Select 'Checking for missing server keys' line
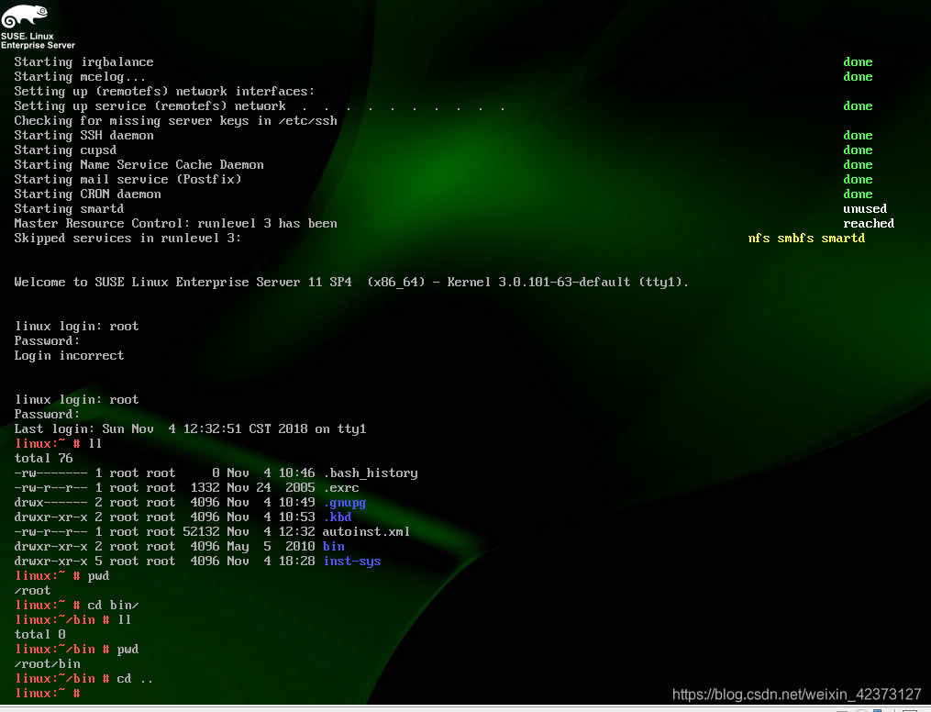This screenshot has width=931, height=712. coord(176,121)
